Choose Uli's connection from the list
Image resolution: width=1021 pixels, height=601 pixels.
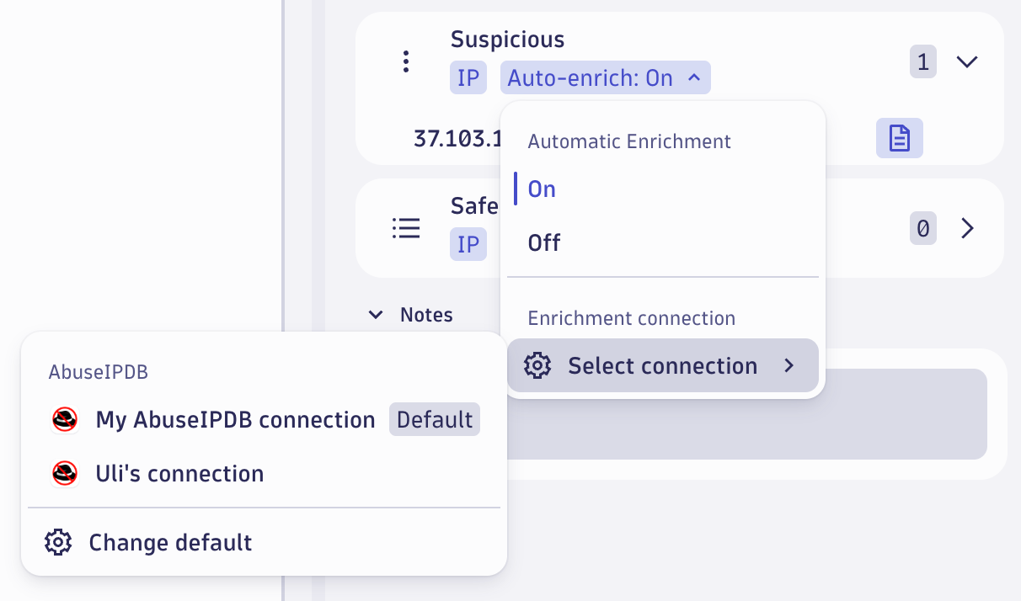[x=178, y=473]
